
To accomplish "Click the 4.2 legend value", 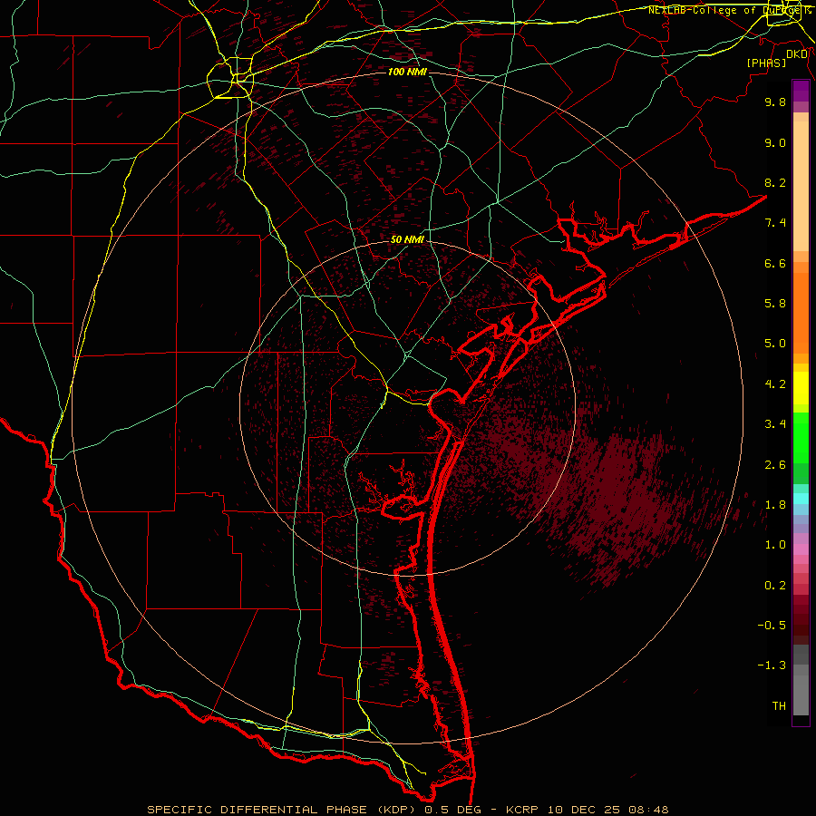I will point(775,384).
